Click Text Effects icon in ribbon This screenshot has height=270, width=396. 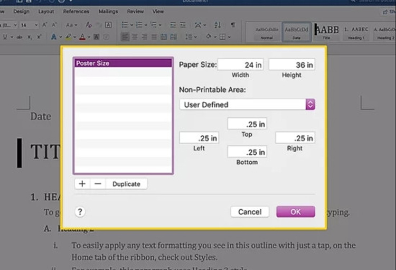coord(53,37)
